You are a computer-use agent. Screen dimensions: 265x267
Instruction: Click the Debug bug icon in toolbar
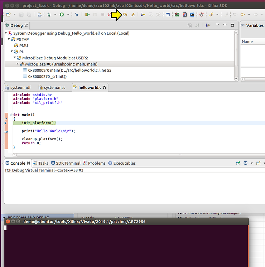pyautogui.click(x=49, y=15)
